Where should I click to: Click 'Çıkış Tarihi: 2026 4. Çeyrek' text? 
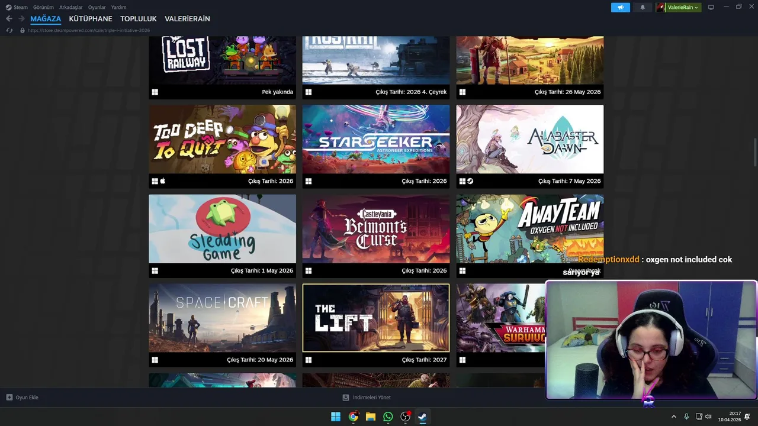[x=411, y=92]
